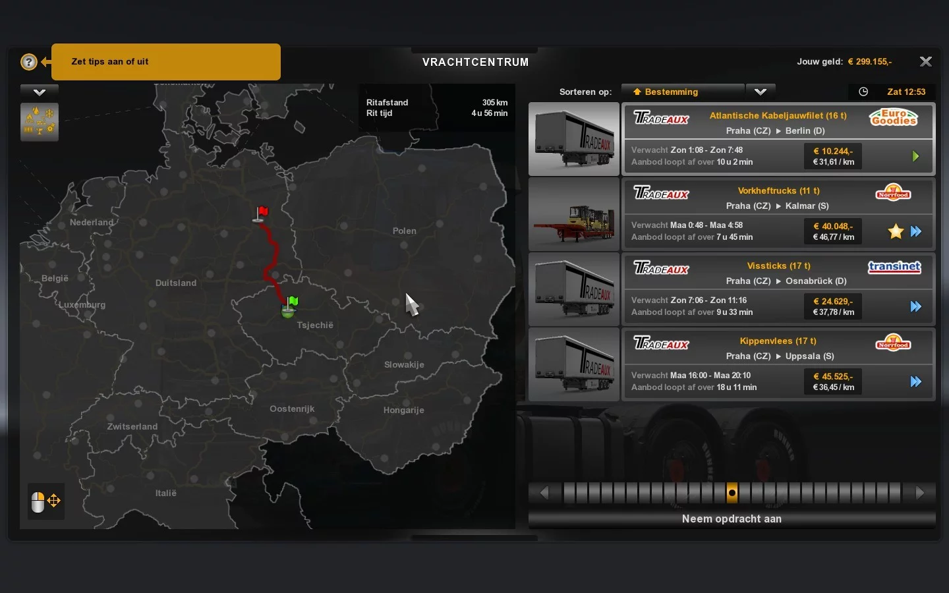Click the 'Zat 12:53' game time
This screenshot has width=949, height=593.
pyautogui.click(x=906, y=92)
